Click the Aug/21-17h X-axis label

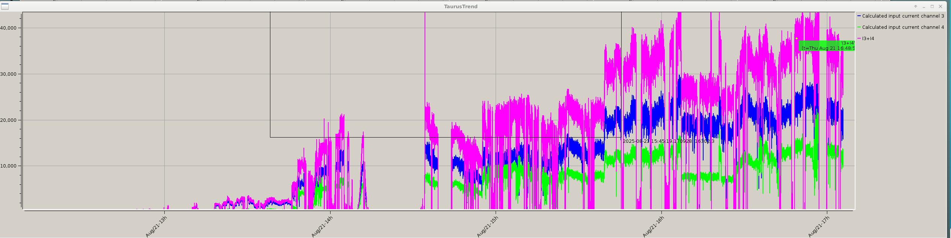point(819,226)
